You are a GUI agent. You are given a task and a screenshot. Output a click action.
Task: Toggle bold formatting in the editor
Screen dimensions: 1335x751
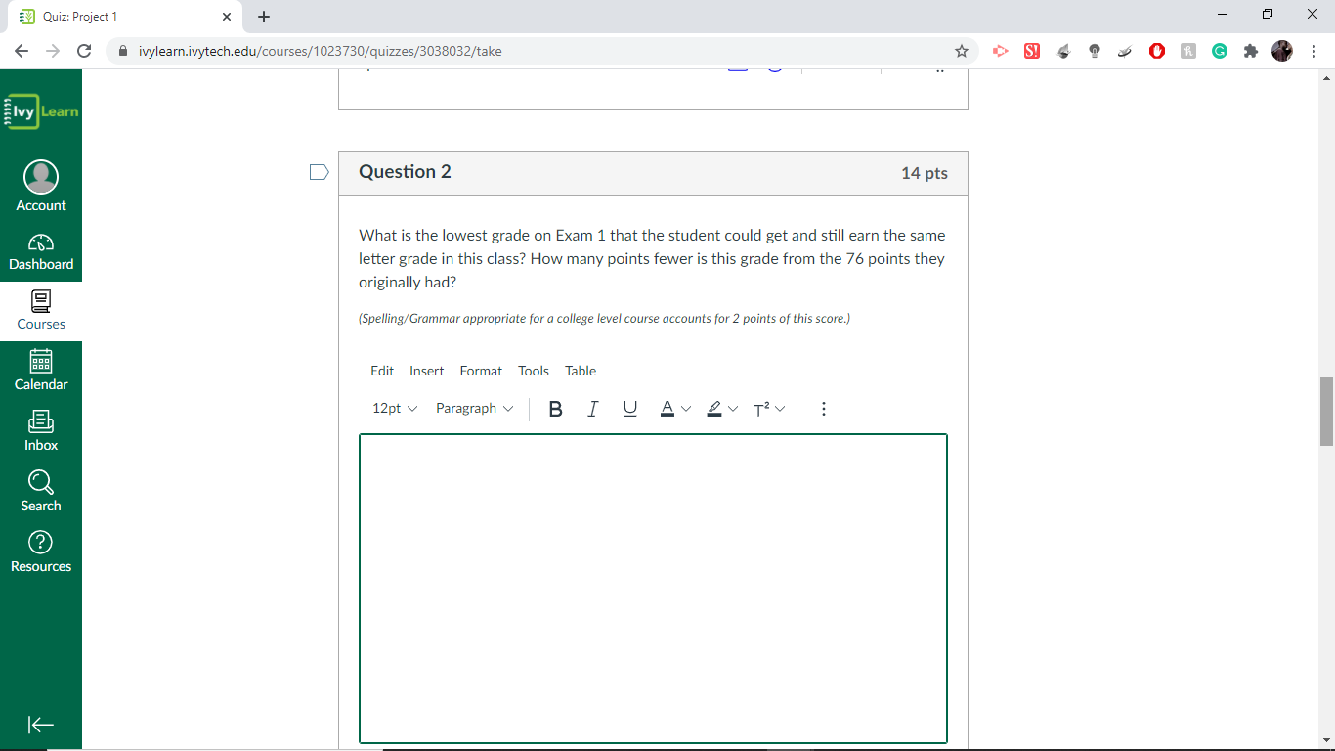click(555, 409)
